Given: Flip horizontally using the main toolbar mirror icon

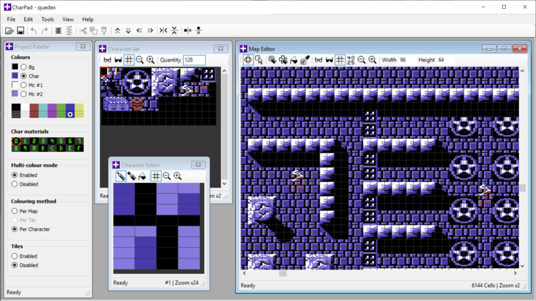Looking at the screenshot, I should 163,31.
